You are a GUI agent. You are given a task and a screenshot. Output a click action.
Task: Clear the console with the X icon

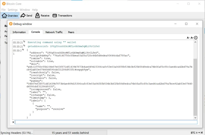coord(196,38)
